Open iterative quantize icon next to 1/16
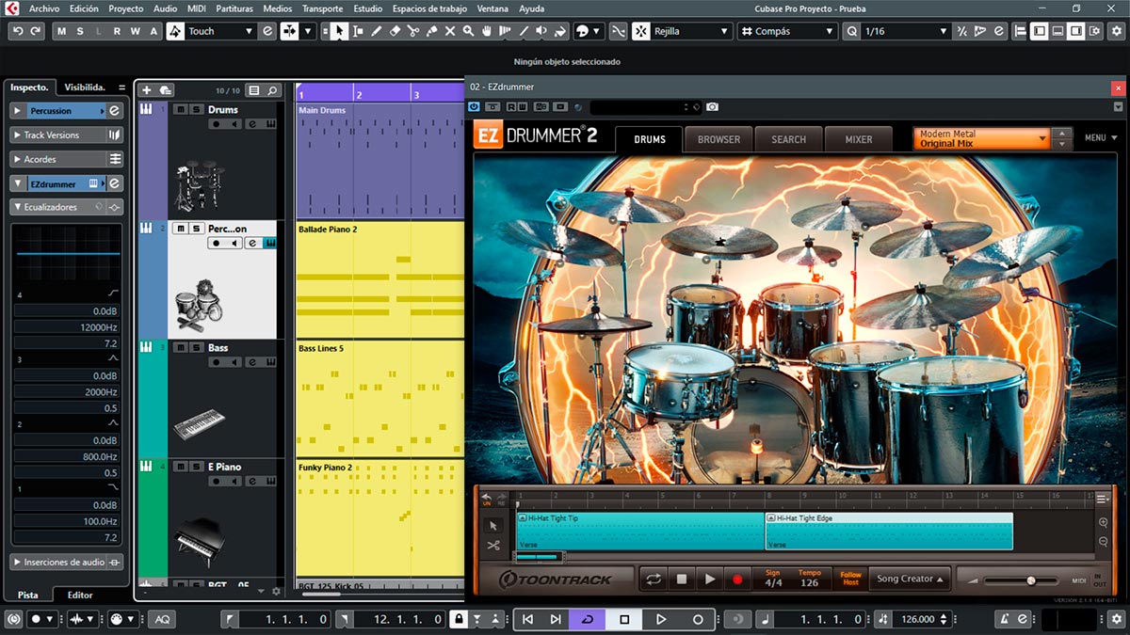 [961, 31]
